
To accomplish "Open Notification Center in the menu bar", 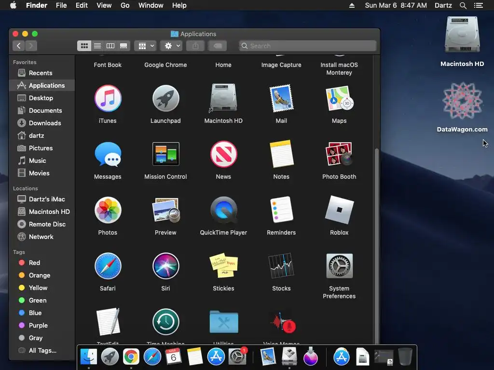I will click(479, 5).
